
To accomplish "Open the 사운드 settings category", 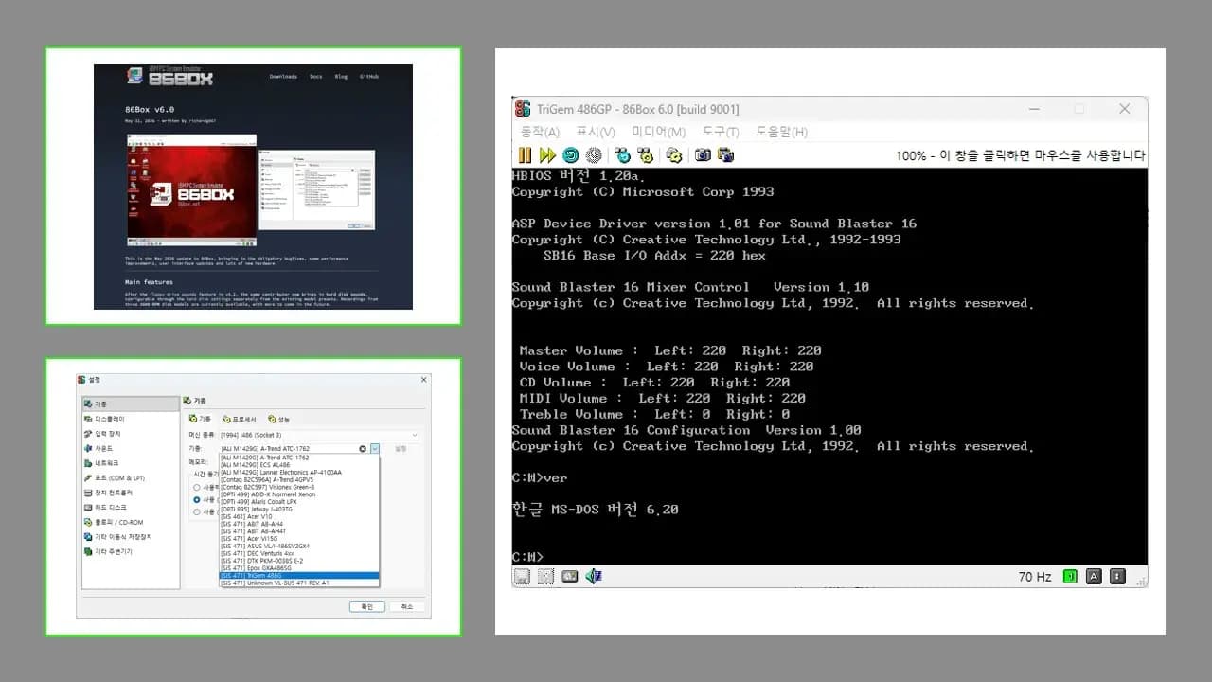I will click(131, 448).
